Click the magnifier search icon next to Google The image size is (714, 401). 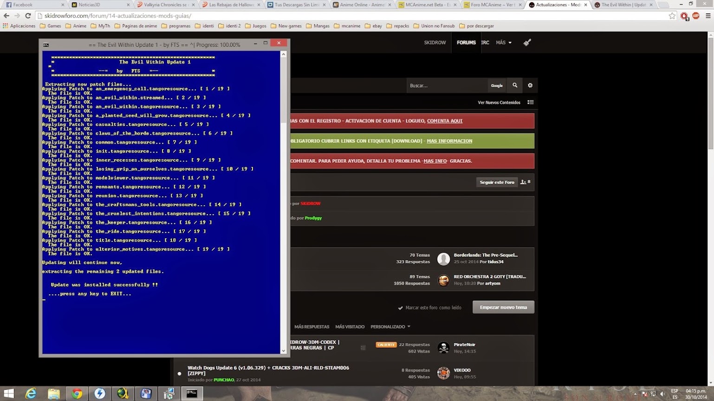pyautogui.click(x=515, y=85)
